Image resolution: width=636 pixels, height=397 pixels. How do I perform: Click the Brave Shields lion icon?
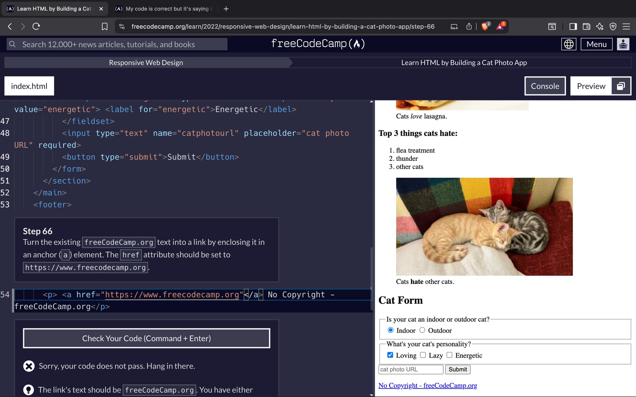(485, 26)
